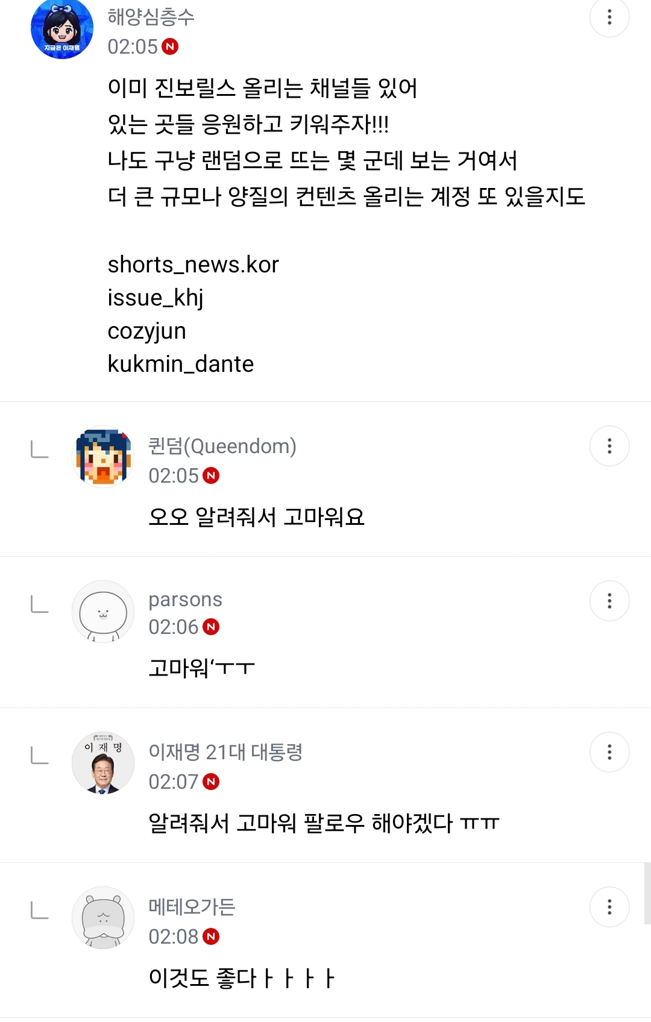This screenshot has width=651, height=1022.
Task: Click the scrollbar at right edge
Action: coord(647,893)
